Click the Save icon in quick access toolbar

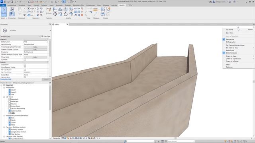(x=12, y=2)
